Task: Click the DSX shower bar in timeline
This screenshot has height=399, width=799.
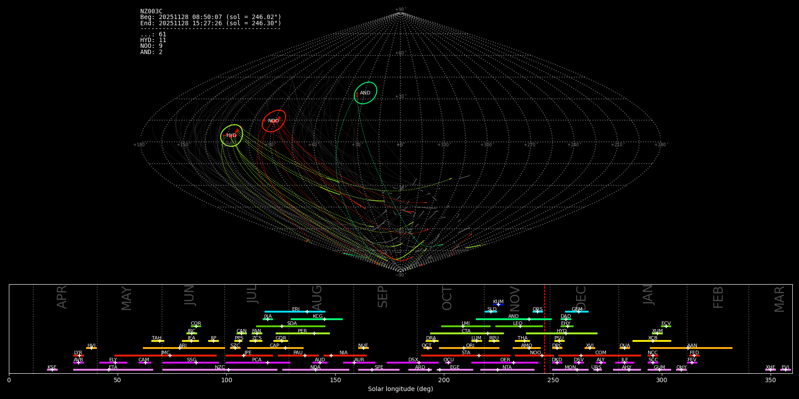Action: 412,363
